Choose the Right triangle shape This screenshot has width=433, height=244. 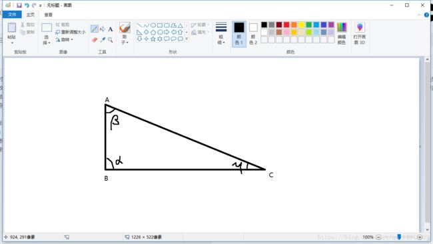pyautogui.click(x=139, y=32)
